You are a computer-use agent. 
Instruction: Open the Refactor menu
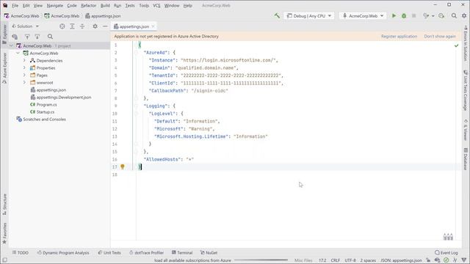tap(88, 5)
